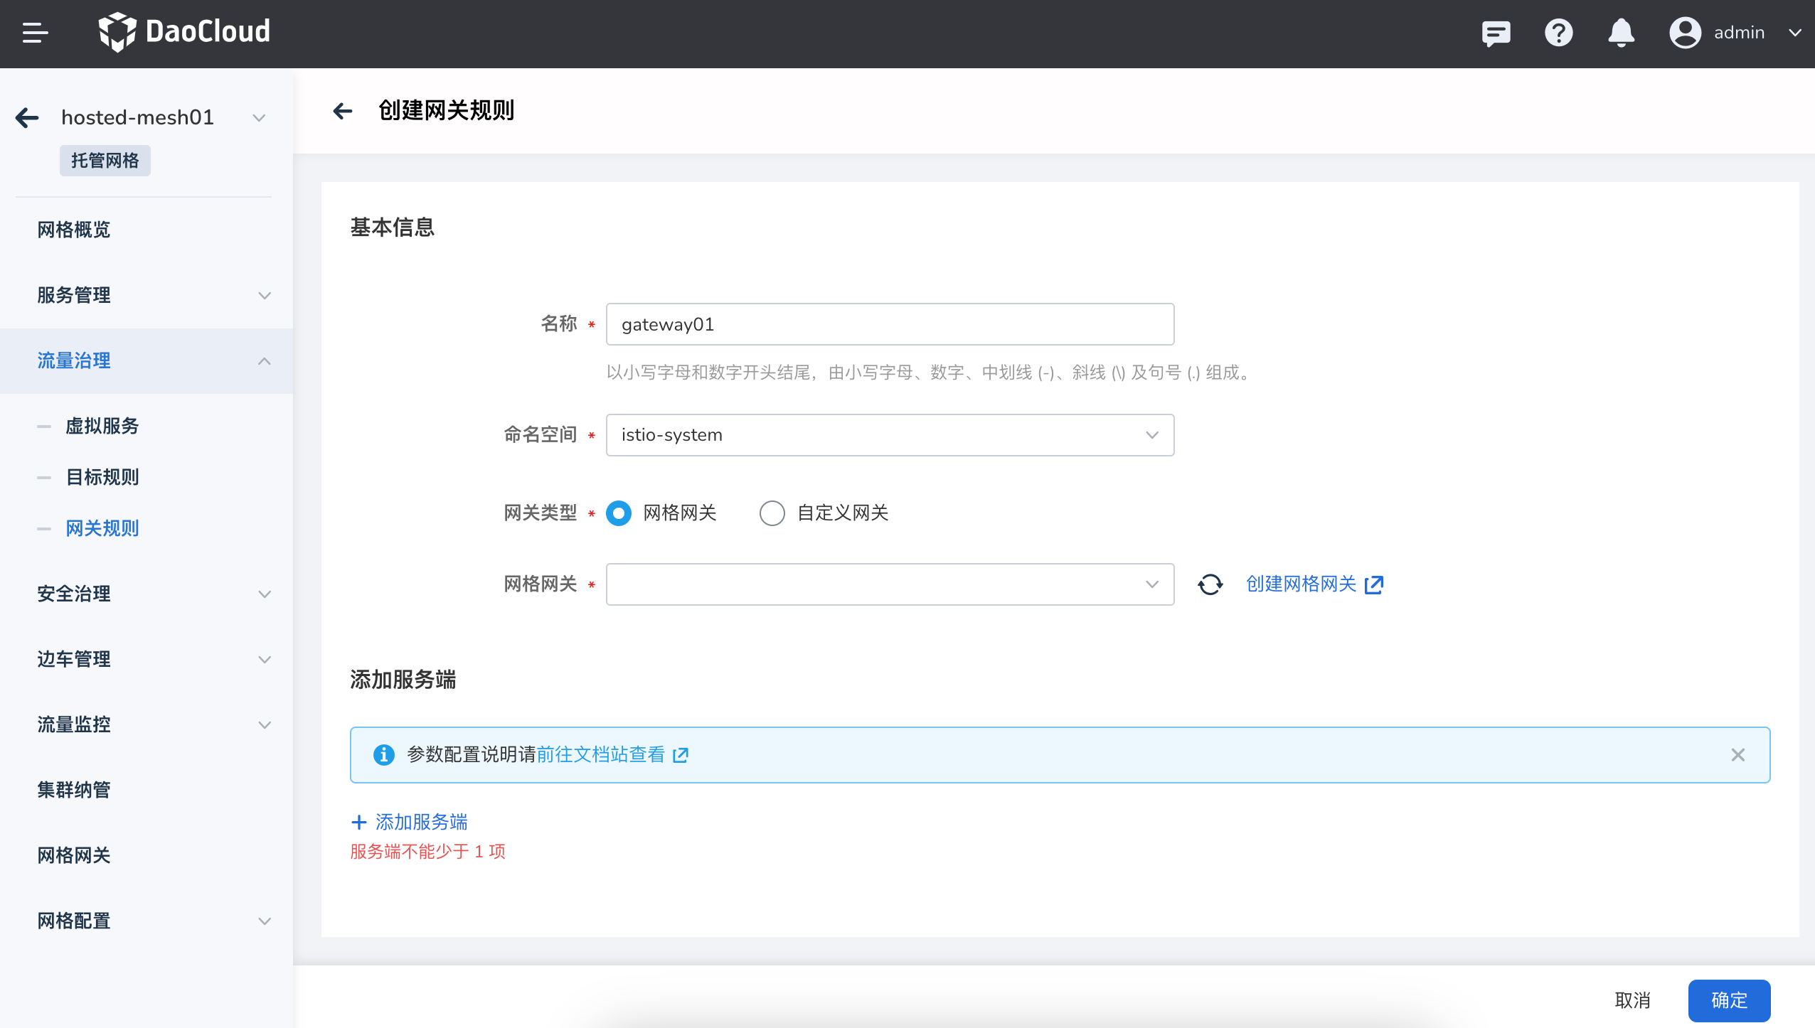Open 虚拟服务 in the sidebar
This screenshot has width=1815, height=1028.
pos(102,426)
